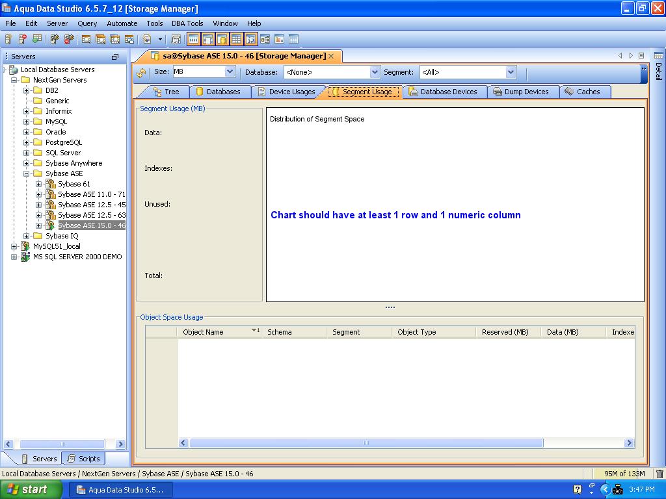The image size is (666, 499).
Task: Close the Storage Manager document tab
Action: click(x=331, y=56)
